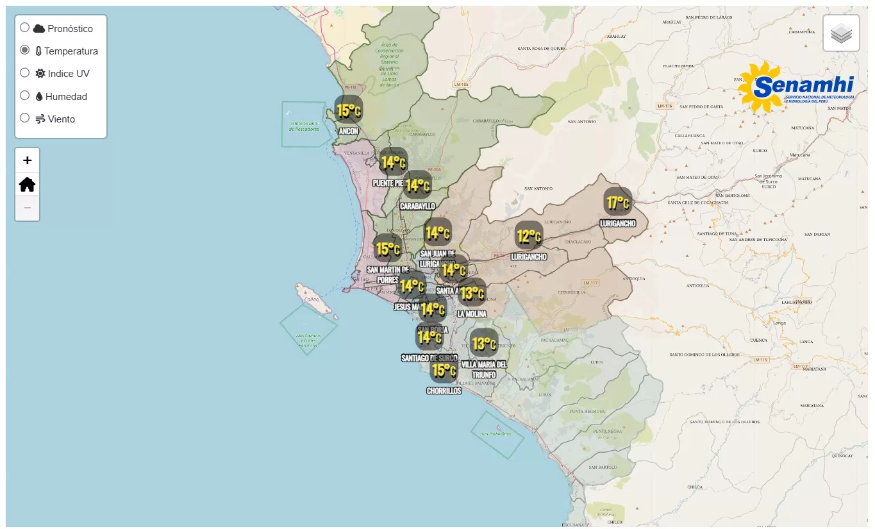Click the 17°C Lurigancho marker

coord(618,203)
